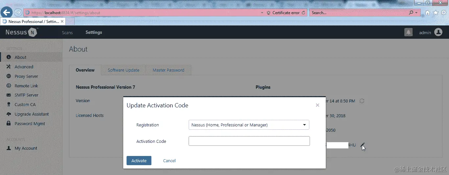449x175 pixels.
Task: Click the Password Mgmt lock icon
Action: click(9, 123)
